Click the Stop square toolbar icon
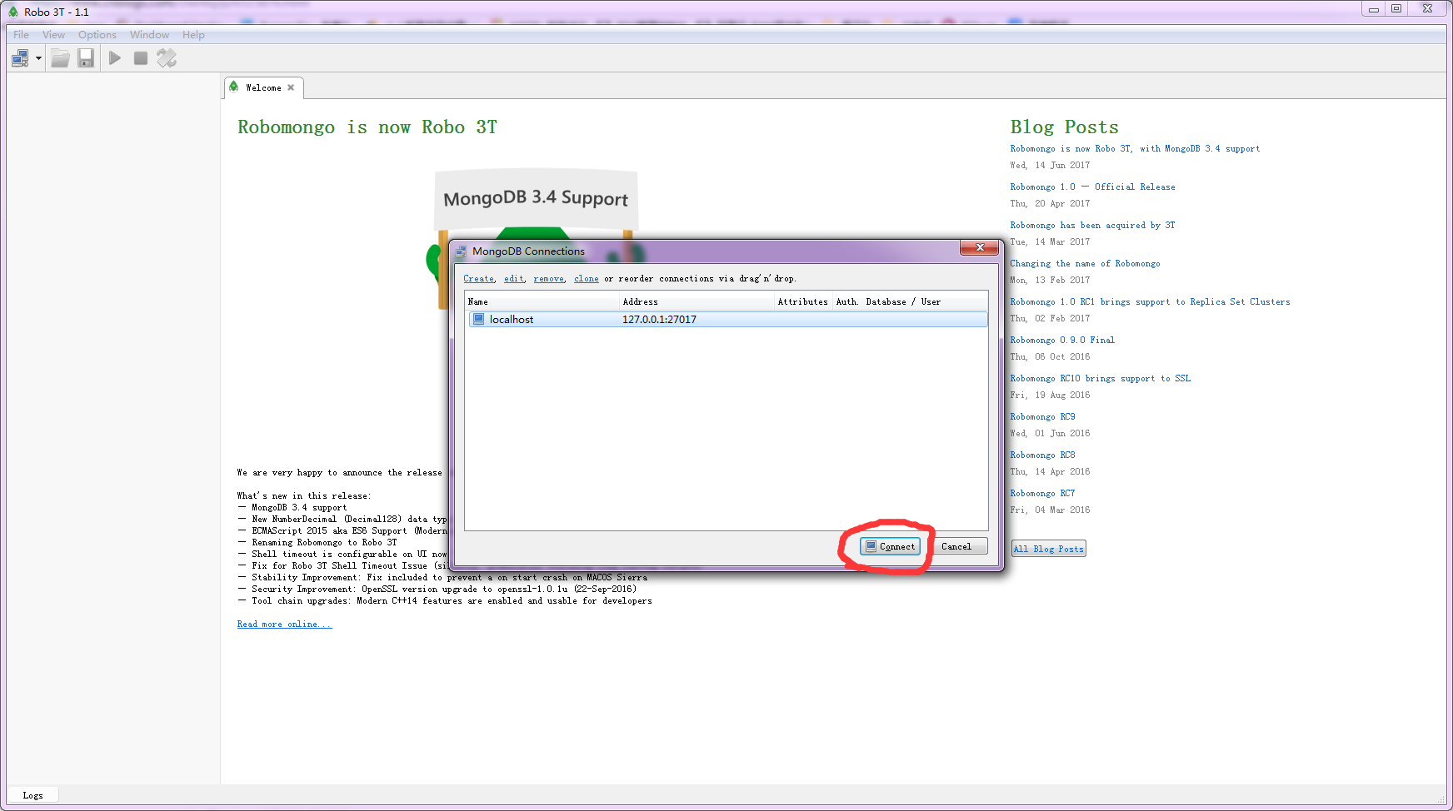This screenshot has width=1453, height=811. [141, 58]
